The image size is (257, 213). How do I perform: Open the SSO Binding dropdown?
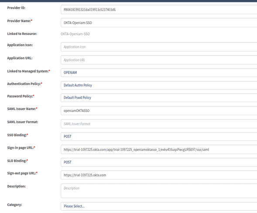(x=159, y=136)
